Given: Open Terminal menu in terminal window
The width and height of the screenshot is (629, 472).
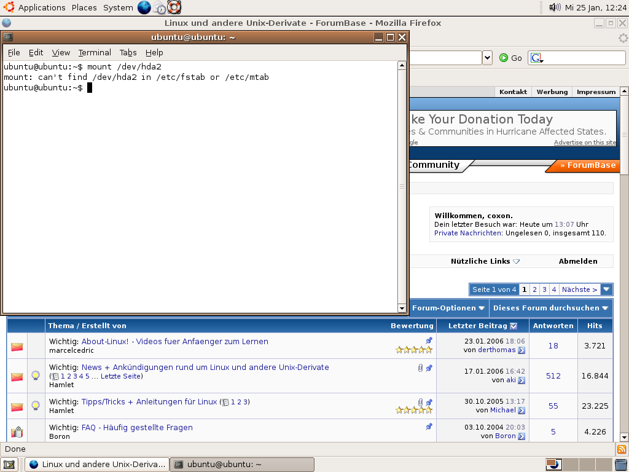Looking at the screenshot, I should pyautogui.click(x=95, y=53).
